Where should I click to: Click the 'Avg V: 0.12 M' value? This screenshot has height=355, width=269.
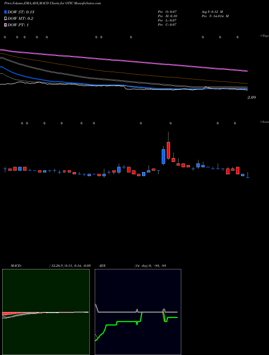[x=213, y=12]
